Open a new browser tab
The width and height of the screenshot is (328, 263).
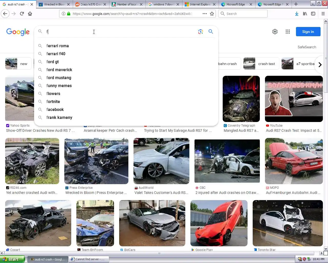[296, 4]
